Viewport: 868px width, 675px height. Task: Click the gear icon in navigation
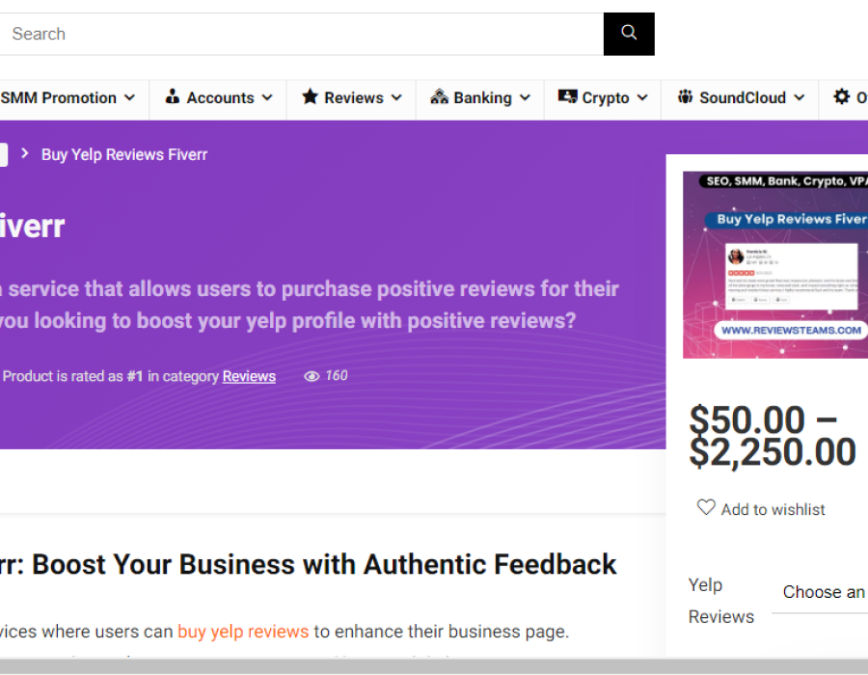842,97
